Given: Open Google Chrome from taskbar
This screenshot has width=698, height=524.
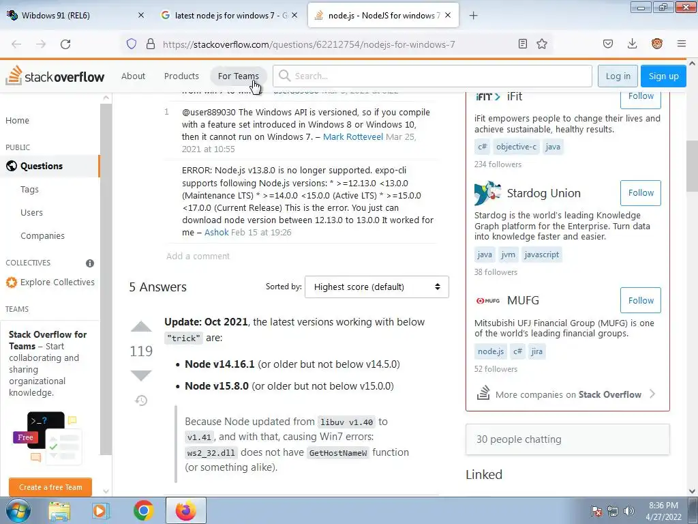Looking at the screenshot, I should tap(143, 510).
